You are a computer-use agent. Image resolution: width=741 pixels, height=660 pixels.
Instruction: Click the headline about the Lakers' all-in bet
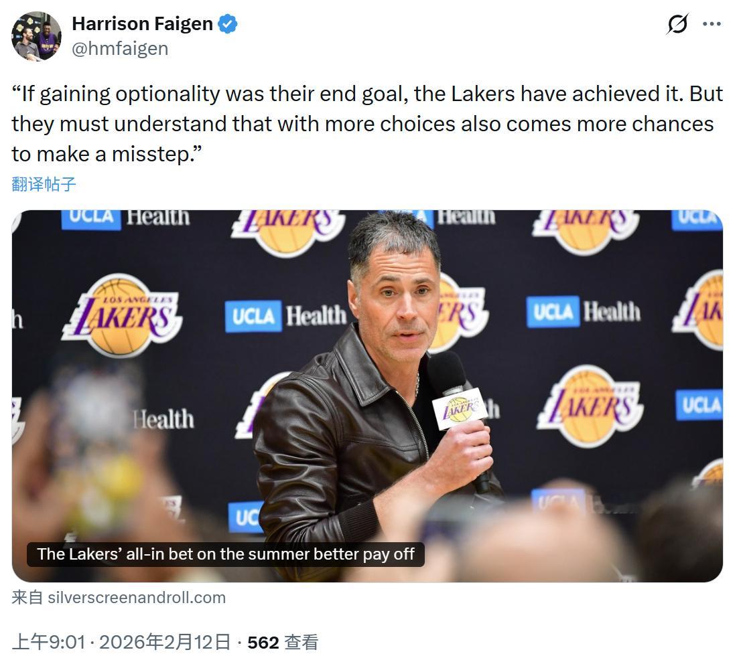228,554
